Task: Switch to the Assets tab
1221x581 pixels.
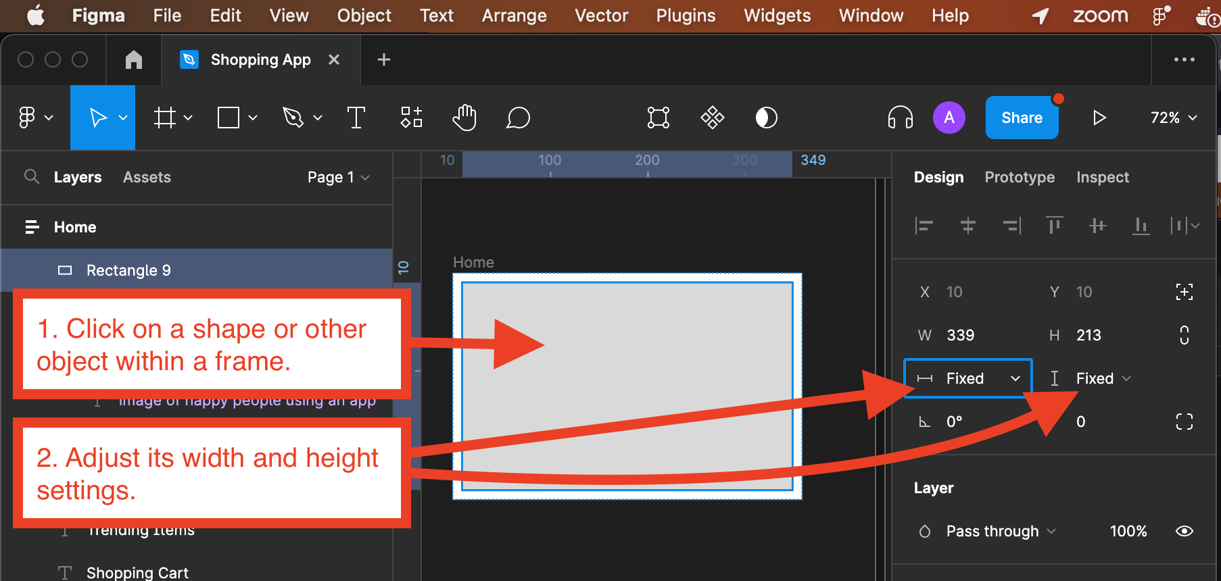Action: 147,177
